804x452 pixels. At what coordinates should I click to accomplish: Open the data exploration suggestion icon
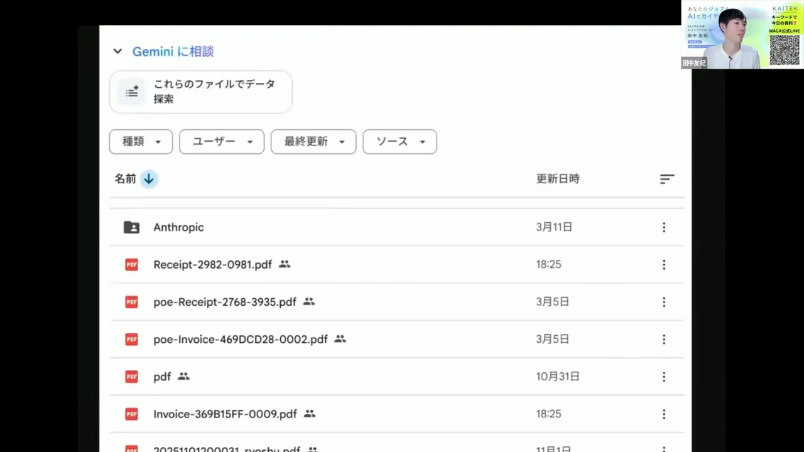coord(132,92)
